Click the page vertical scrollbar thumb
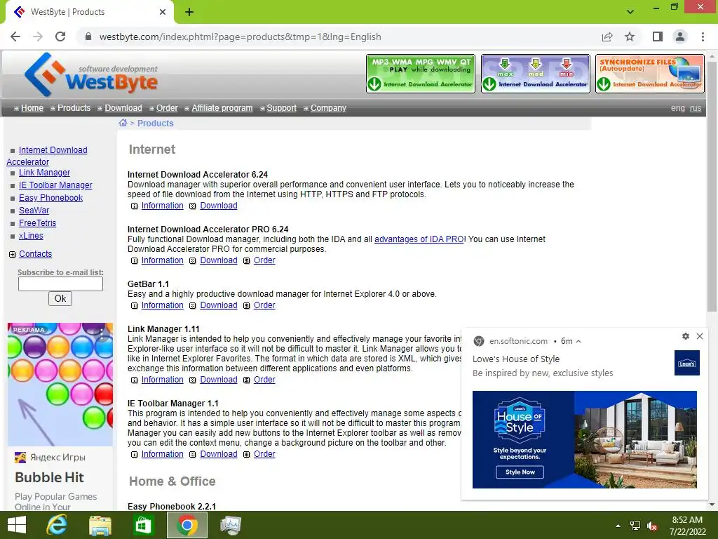This screenshot has width=718, height=539. pyautogui.click(x=712, y=185)
